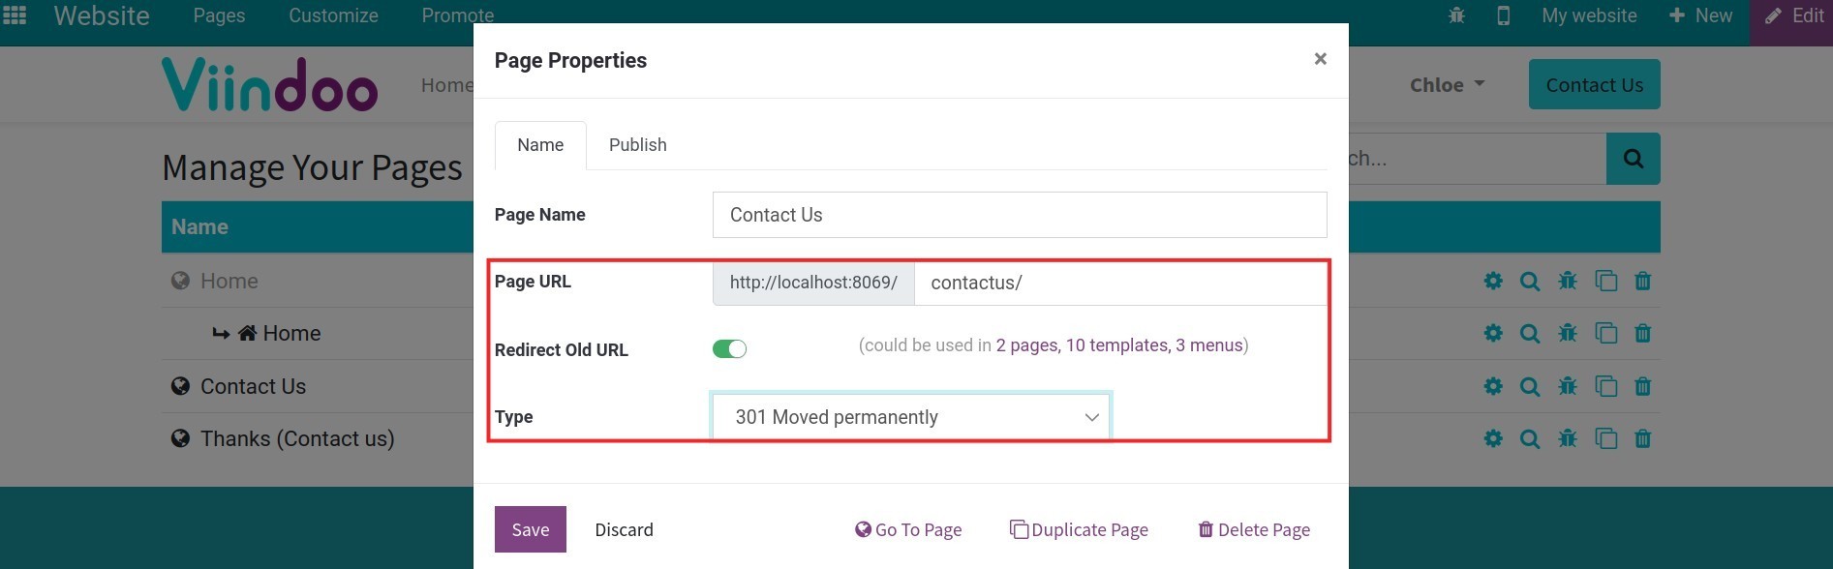Toggle mobile preview phone icon
The width and height of the screenshot is (1833, 569).
pyautogui.click(x=1503, y=15)
